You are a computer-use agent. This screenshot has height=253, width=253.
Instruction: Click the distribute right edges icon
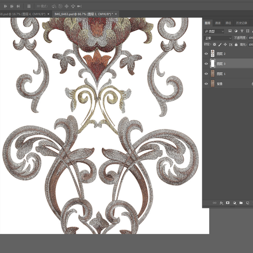tap(18, 6)
